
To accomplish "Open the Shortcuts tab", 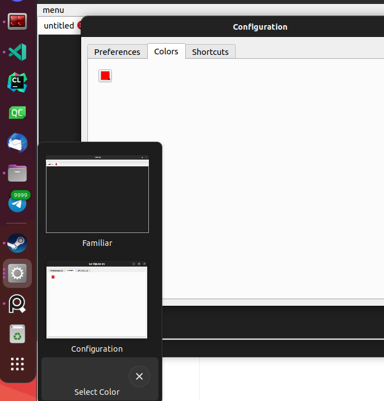I will tap(210, 52).
